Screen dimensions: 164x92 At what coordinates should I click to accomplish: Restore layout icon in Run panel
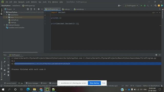pos(5,70)
